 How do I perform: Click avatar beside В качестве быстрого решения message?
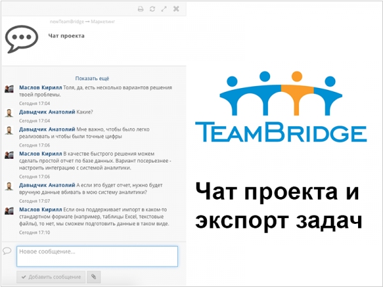pos(9,155)
